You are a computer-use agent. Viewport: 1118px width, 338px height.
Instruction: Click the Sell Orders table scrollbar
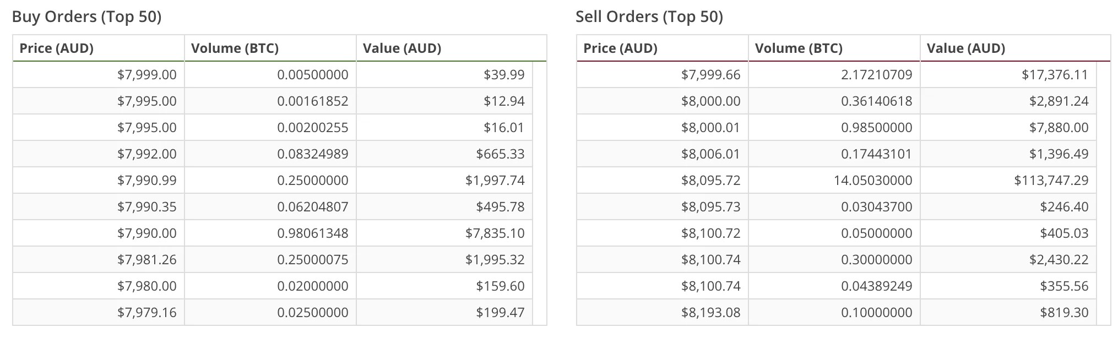[x=1103, y=193]
